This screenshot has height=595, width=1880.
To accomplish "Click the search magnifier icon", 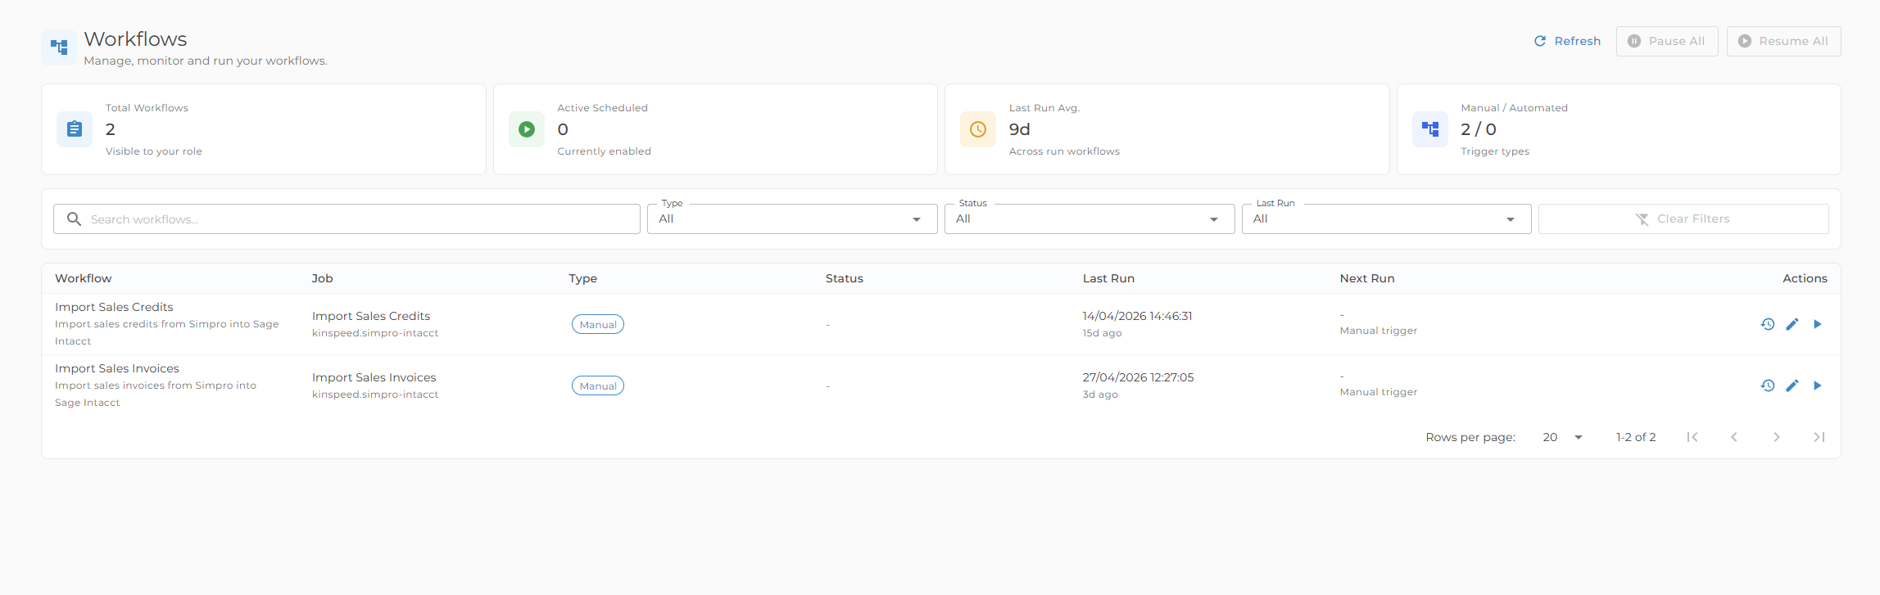I will click(x=74, y=219).
